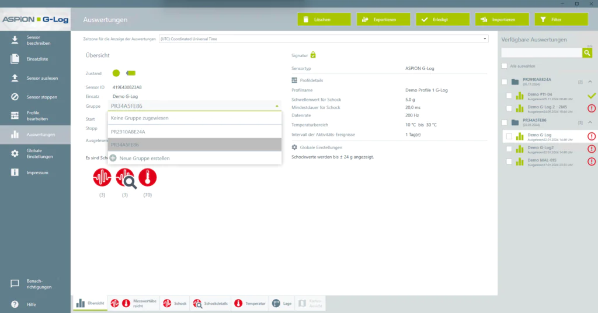The height and width of the screenshot is (313, 598).
Task: Check the PR34A5FE86 group checkbox in list
Action: (504, 122)
